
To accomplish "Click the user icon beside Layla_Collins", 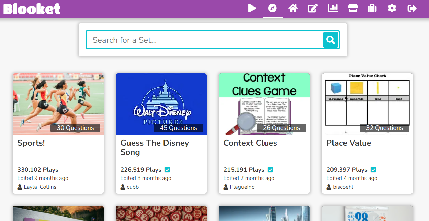I will [20, 187].
